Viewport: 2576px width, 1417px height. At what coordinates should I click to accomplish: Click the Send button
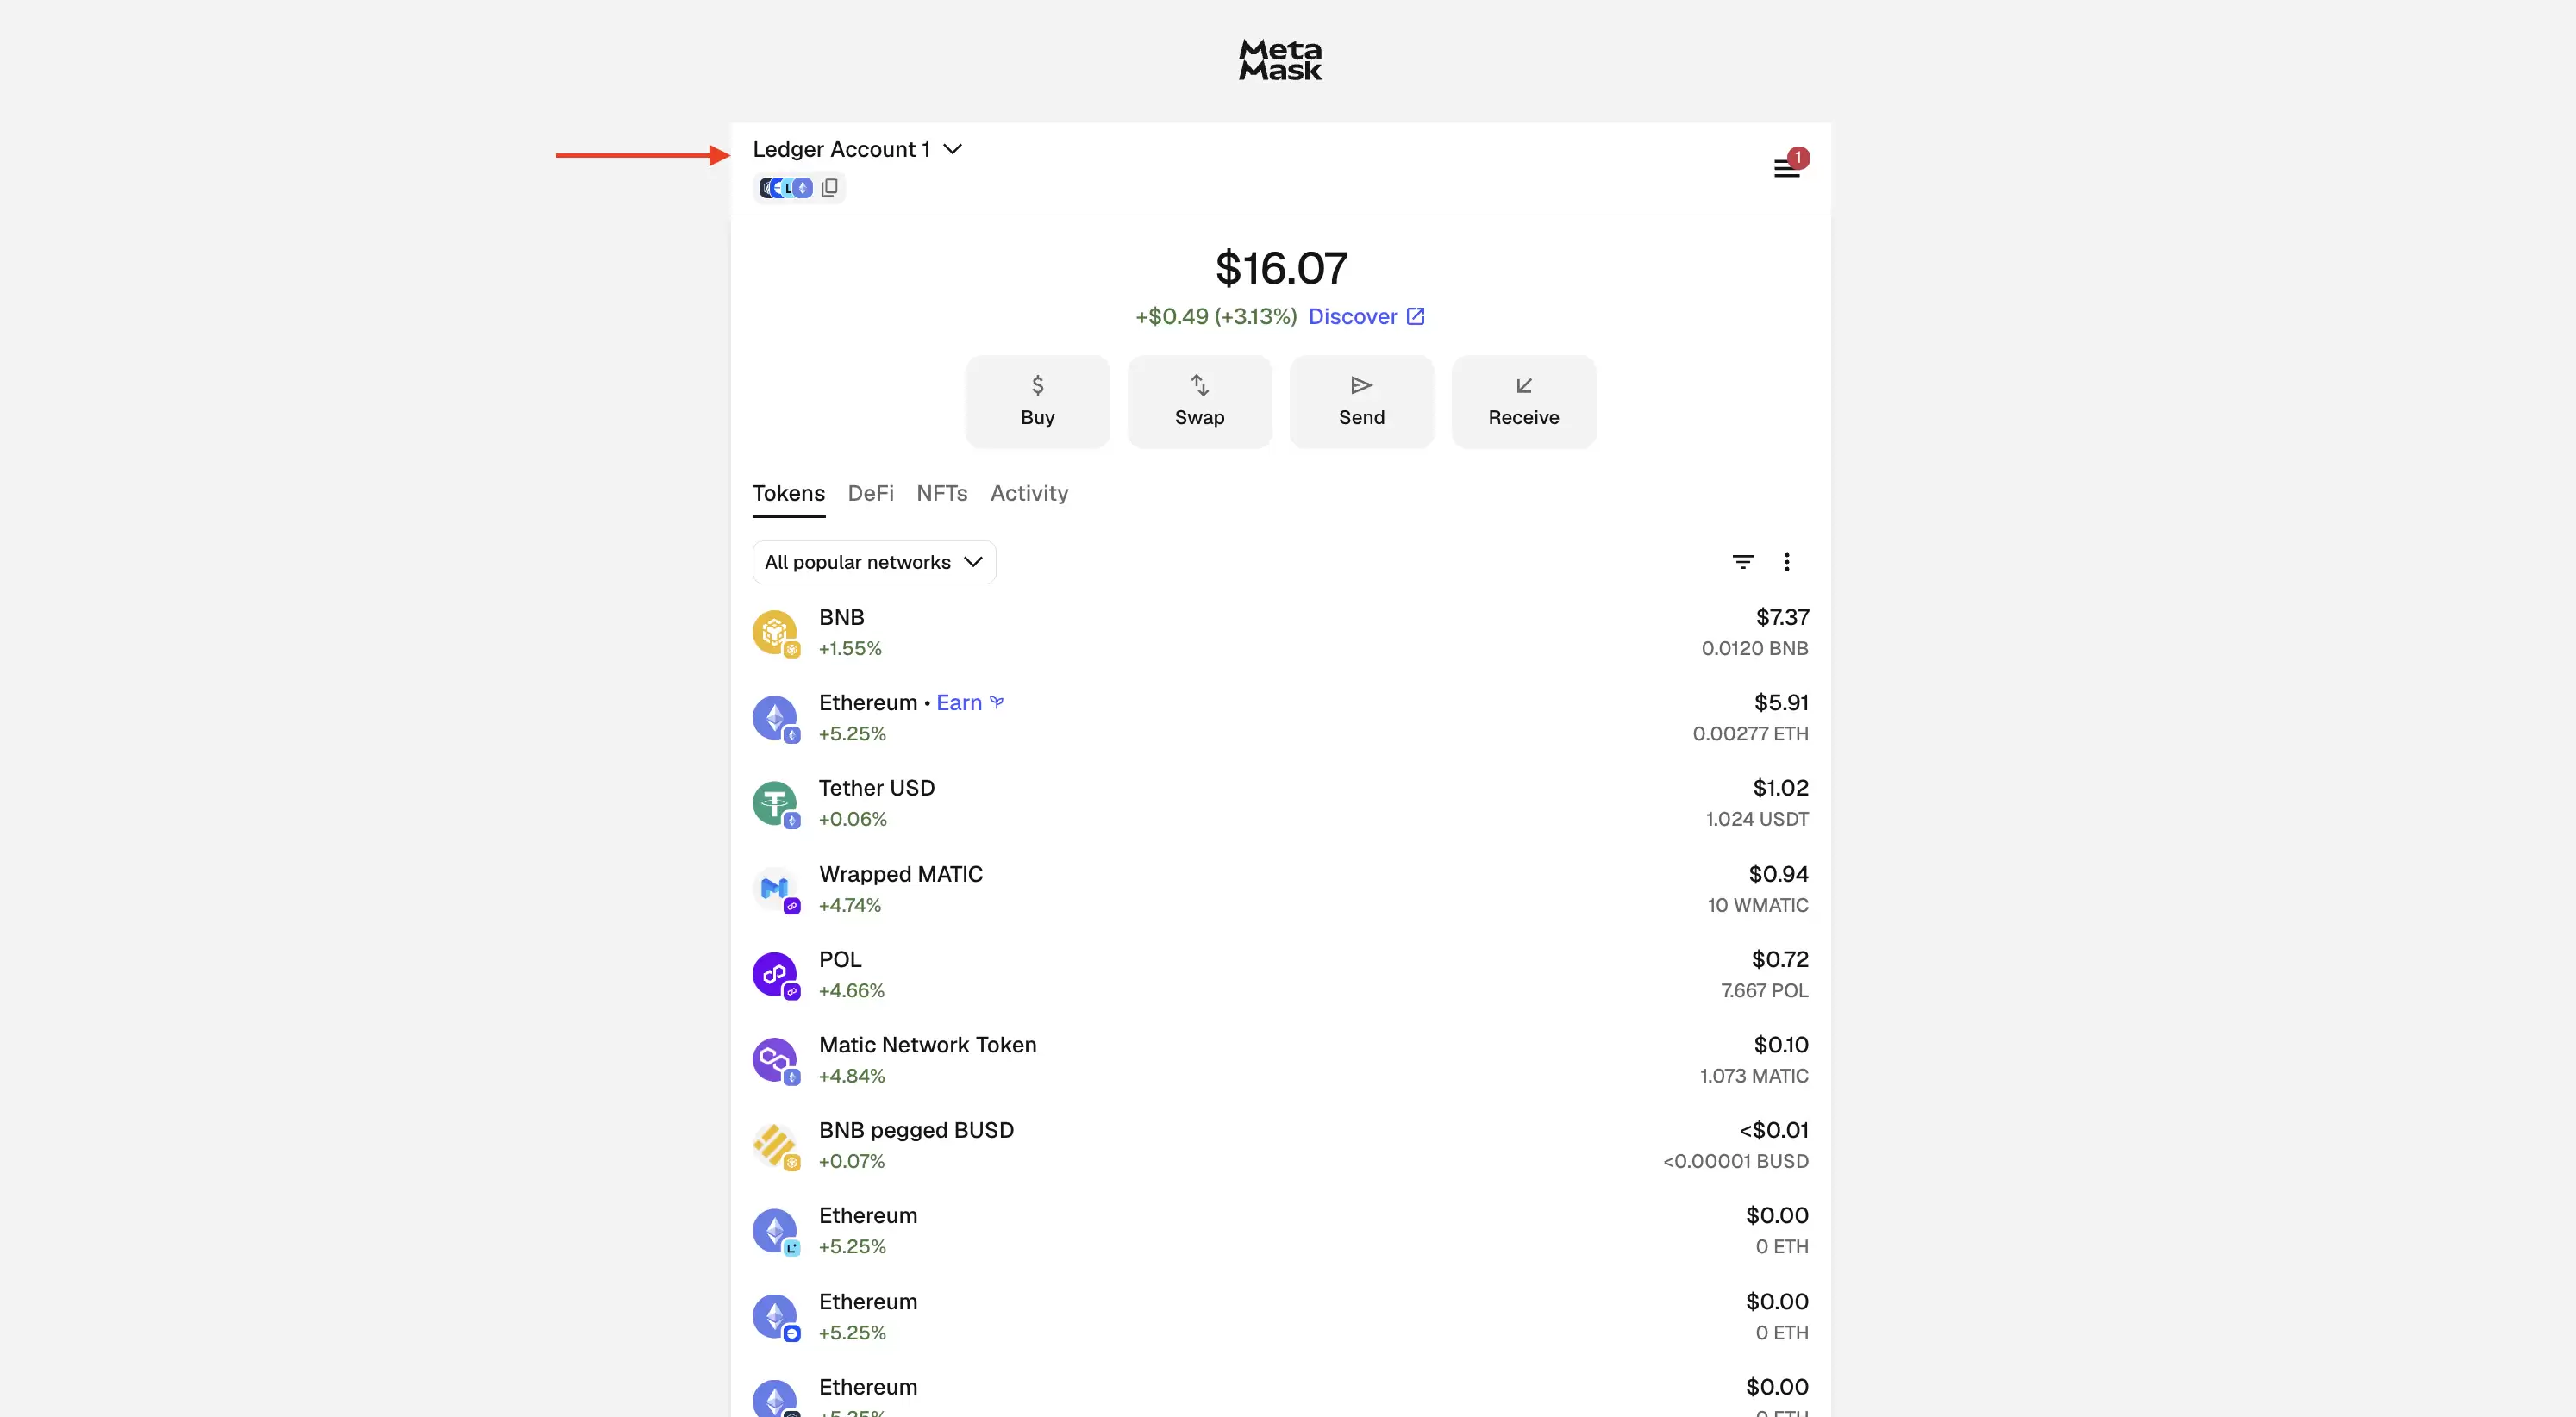coord(1362,402)
